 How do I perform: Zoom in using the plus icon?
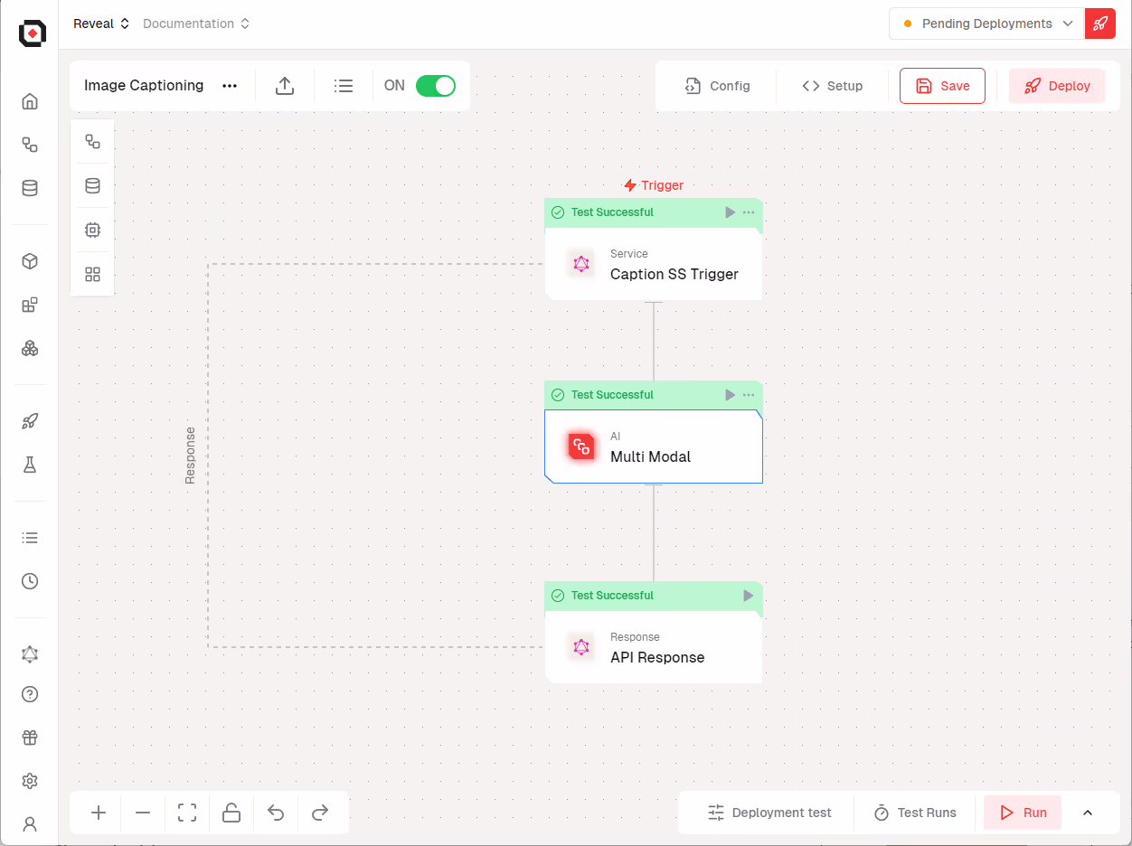point(99,813)
